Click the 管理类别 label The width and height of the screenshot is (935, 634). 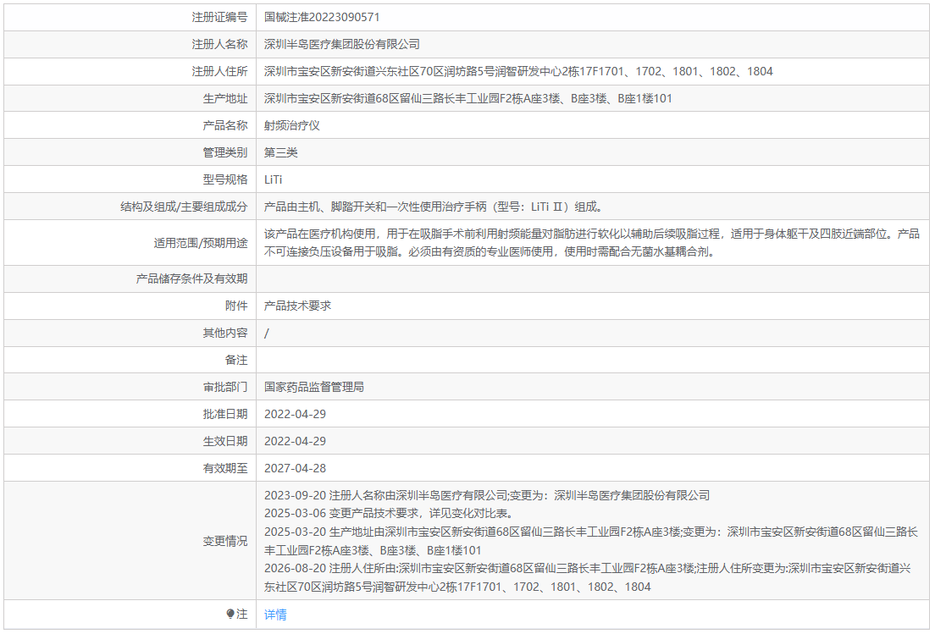tap(224, 152)
